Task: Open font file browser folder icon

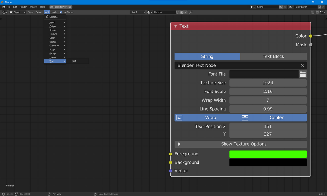Action: 303,74
